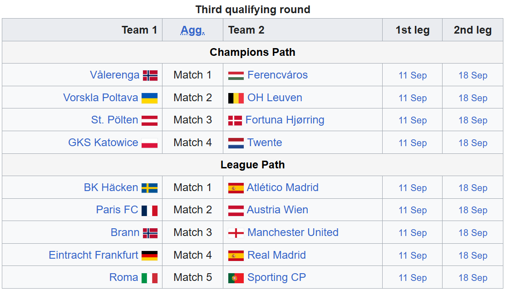Open the Austria Wien team link
Screen dimensions: 507x290
click(x=277, y=210)
